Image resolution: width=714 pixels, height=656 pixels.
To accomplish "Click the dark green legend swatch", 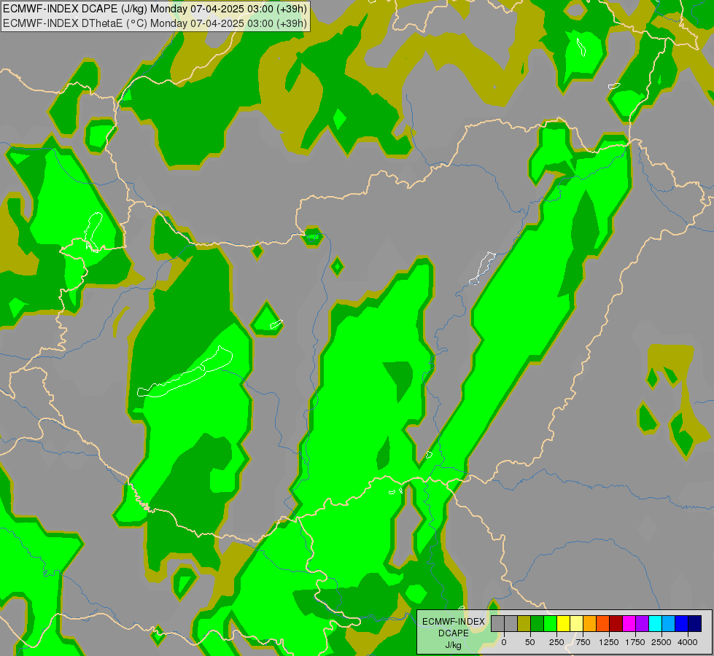I will 537,623.
